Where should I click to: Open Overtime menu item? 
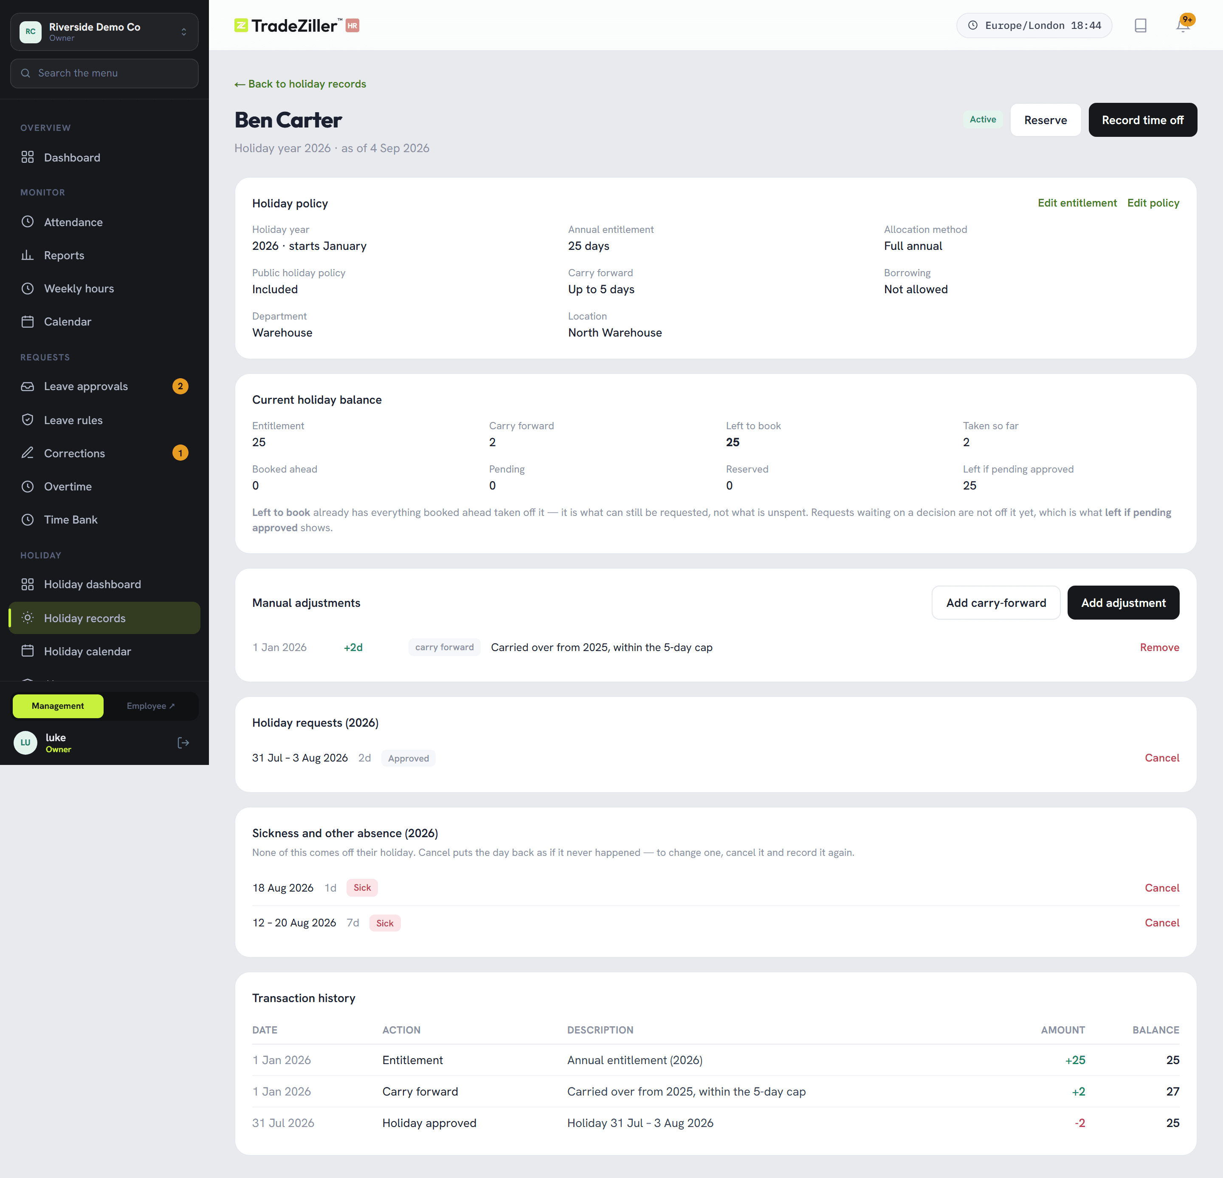(104, 486)
